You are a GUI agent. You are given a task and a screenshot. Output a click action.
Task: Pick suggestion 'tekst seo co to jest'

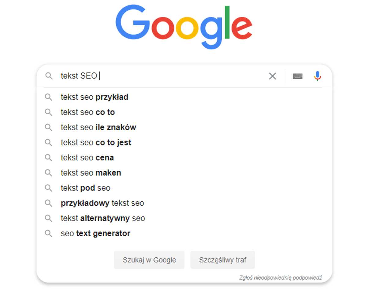point(96,142)
